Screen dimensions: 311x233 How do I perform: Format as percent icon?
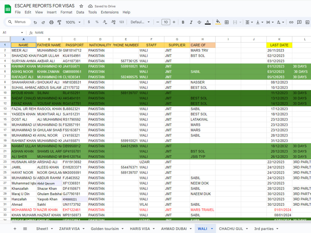(97, 22)
